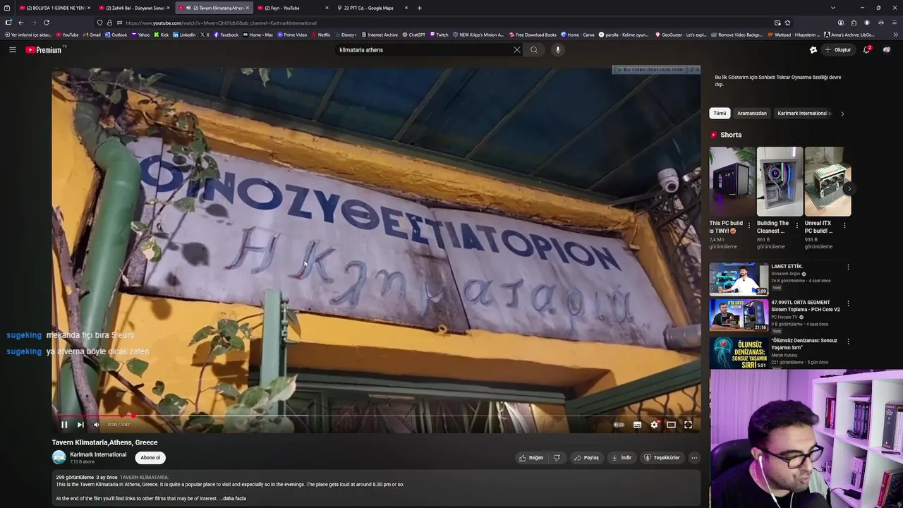The height and width of the screenshot is (508, 903).
Task: Open 'This PC build is TINY!' short
Action: [732, 181]
